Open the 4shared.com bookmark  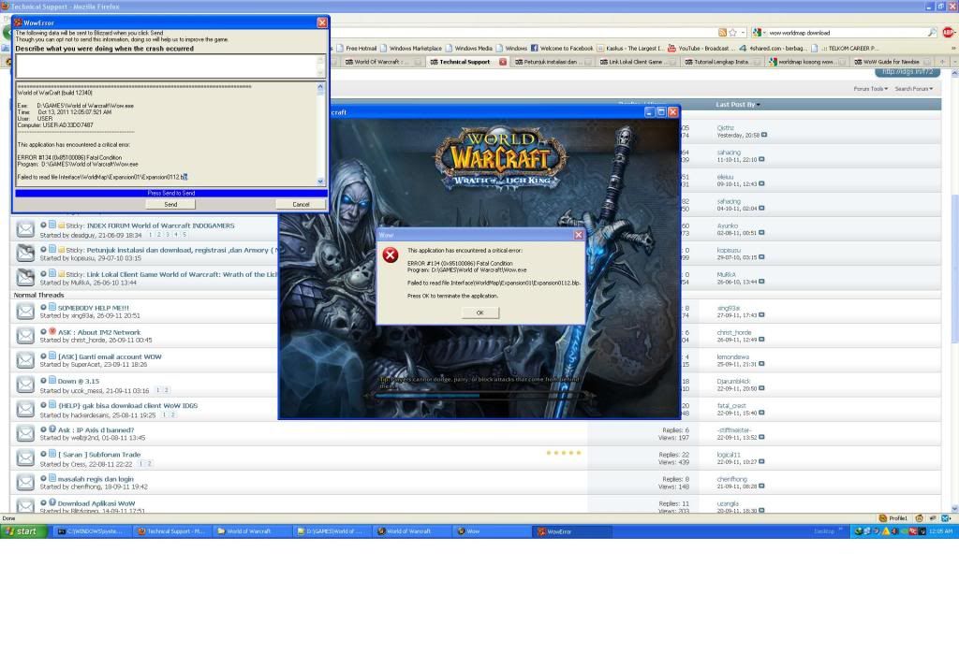[x=773, y=48]
